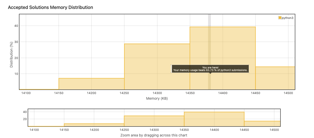Click the 14250–14350 bar in the zoom overview chart
This screenshot has width=314, height=138.
[x=154, y=121]
